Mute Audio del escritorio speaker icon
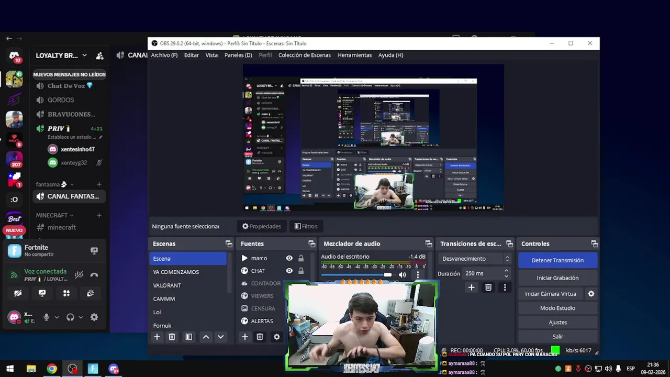Screen dimensions: 670x377 pyautogui.click(x=402, y=275)
